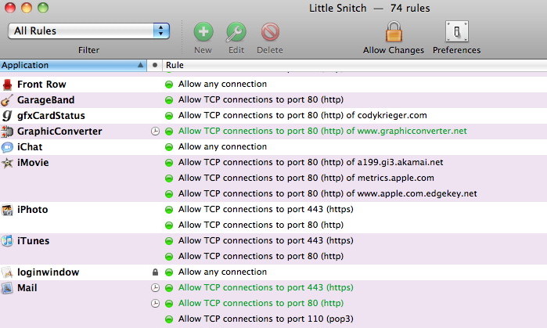Click the green indicator for Mail pop3 rule
547x328 pixels.
click(x=169, y=319)
